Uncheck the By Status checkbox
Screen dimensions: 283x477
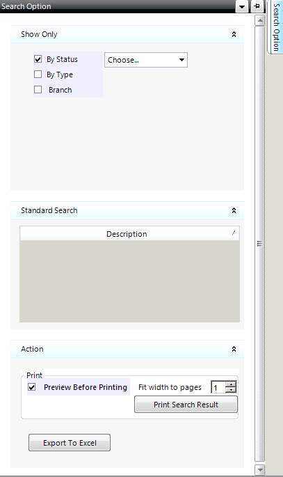(x=38, y=59)
